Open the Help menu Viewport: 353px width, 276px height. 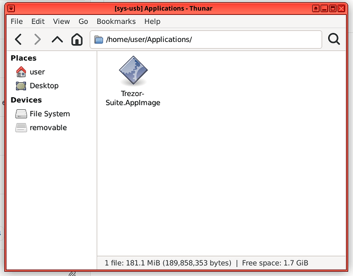pyautogui.click(x=152, y=22)
